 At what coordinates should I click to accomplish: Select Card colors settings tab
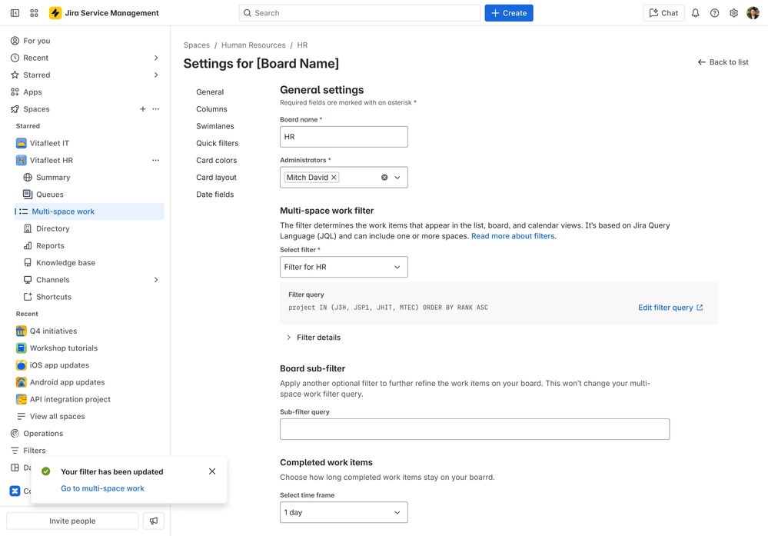217,160
